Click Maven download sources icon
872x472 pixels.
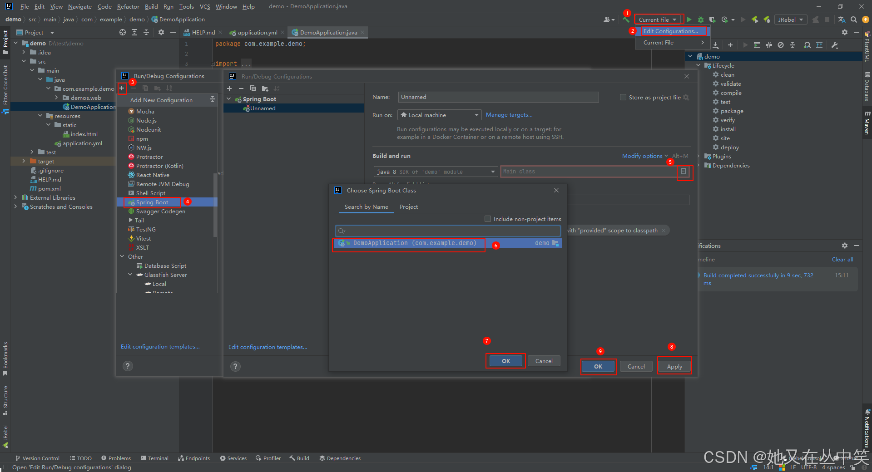716,45
